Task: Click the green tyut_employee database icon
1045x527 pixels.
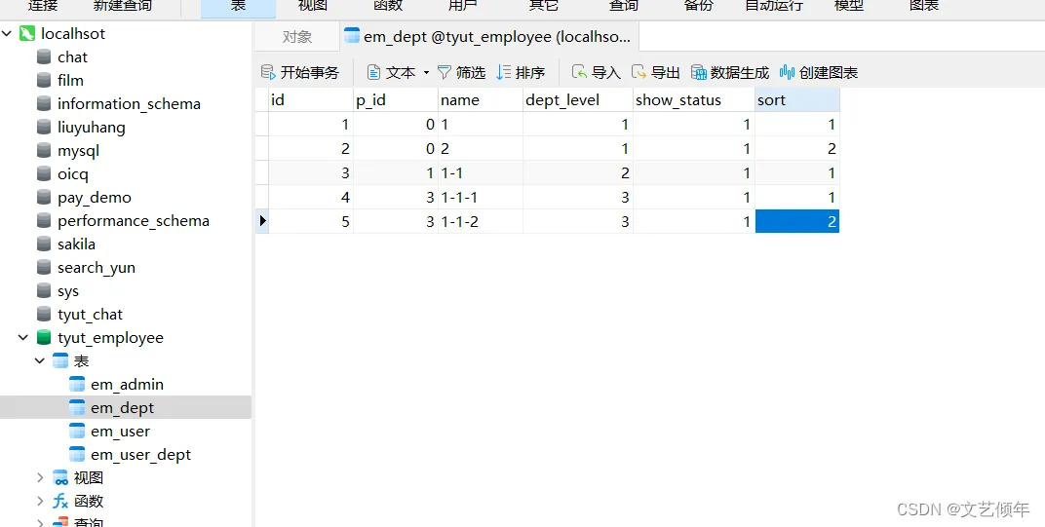Action: 44,338
